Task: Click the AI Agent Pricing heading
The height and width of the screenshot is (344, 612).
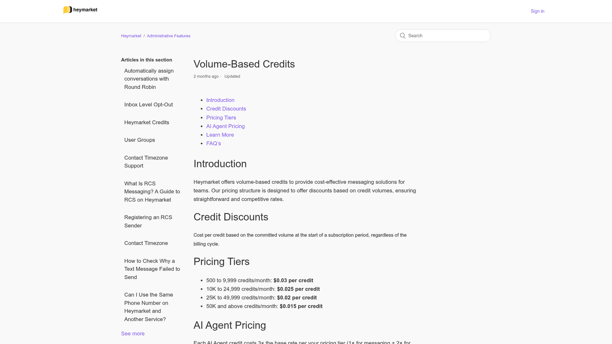Action: coord(230,325)
